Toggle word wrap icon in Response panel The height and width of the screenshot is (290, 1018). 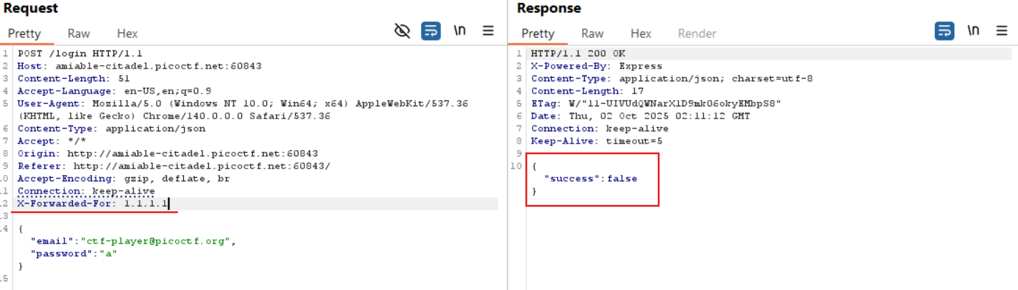[x=944, y=31]
